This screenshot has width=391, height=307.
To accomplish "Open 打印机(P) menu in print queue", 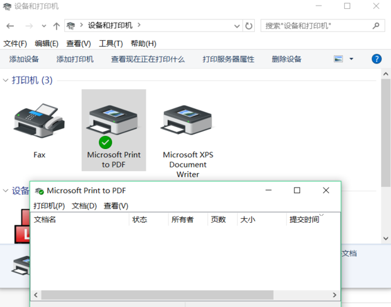I will tap(49, 206).
